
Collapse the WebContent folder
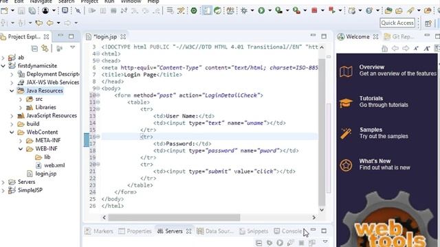tap(12, 132)
